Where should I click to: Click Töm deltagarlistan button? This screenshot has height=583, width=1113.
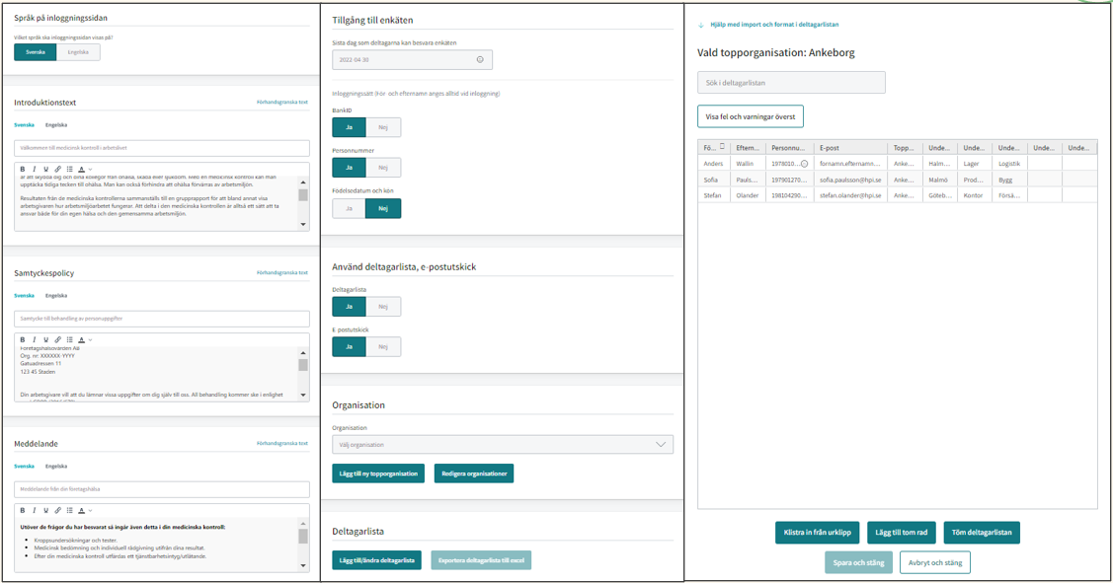(982, 533)
